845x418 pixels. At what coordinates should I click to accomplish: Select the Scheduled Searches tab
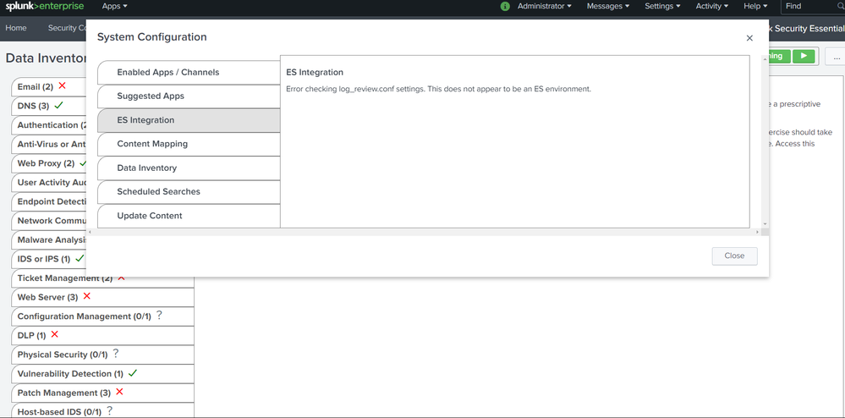(x=189, y=191)
